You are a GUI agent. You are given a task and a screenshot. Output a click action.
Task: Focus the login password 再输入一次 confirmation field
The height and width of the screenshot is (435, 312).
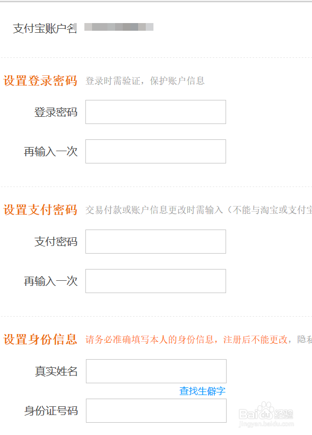pyautogui.click(x=155, y=152)
